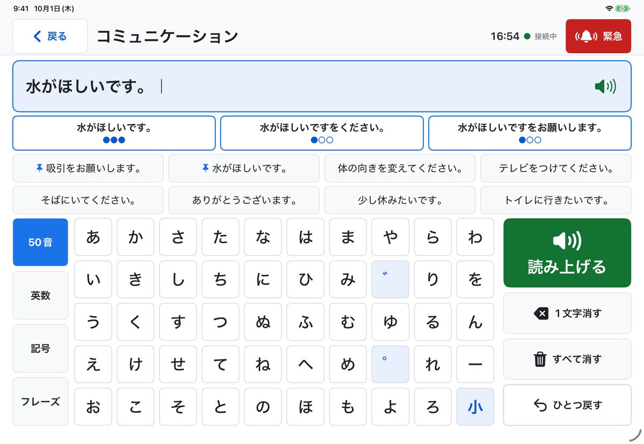Tap the え key
The image size is (644, 444).
tap(93, 365)
